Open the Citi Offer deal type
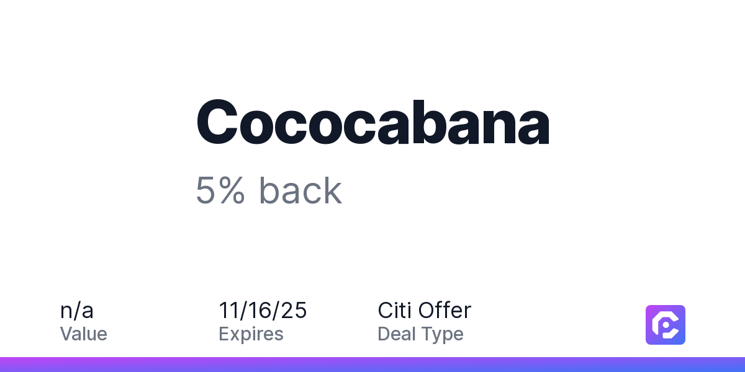The image size is (745, 372). pyautogui.click(x=424, y=310)
